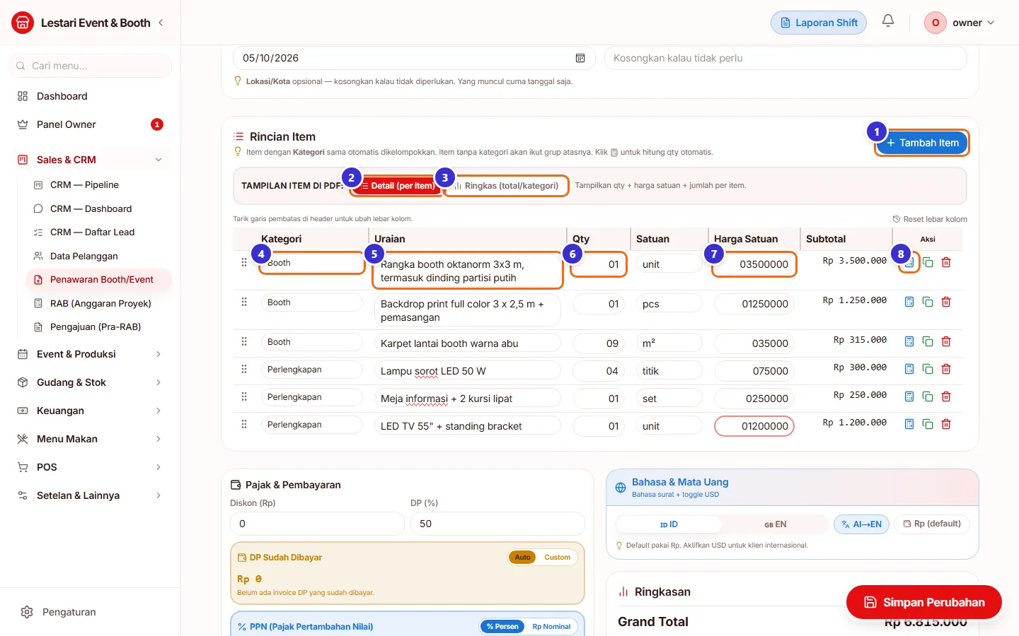This screenshot has height=636, width=1019.
Task: Grab drag handle of LED TV row
Action: pos(244,424)
